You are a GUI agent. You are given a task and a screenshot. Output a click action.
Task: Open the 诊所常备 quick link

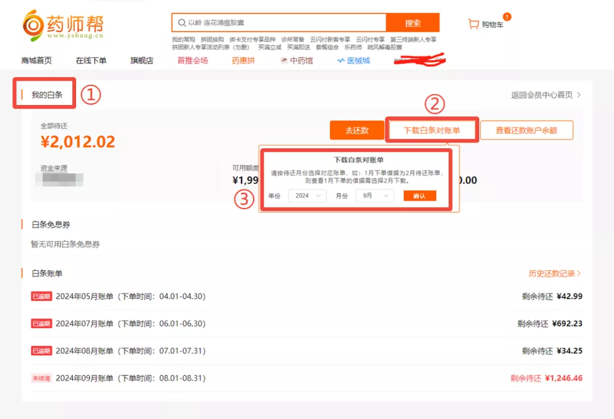(293, 40)
